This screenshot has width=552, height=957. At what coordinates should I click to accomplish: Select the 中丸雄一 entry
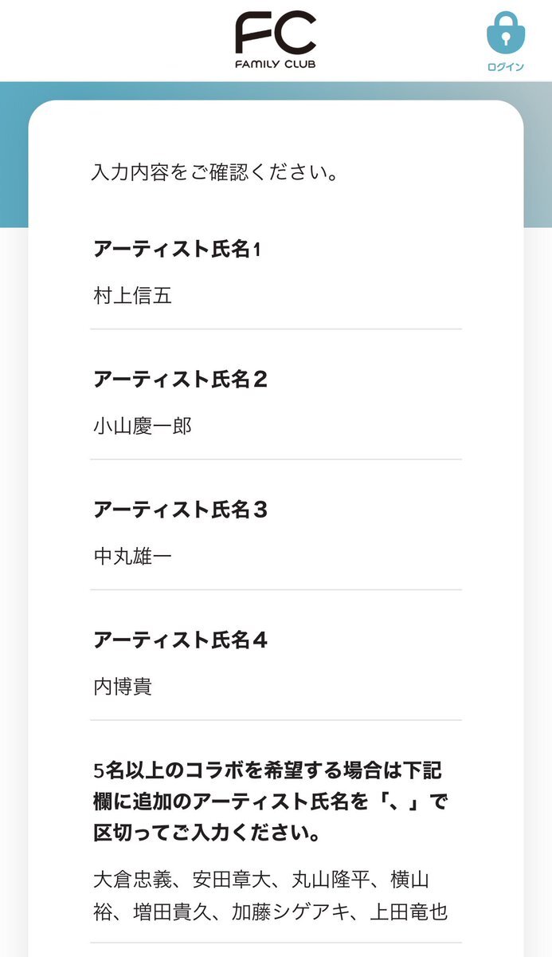coord(132,557)
